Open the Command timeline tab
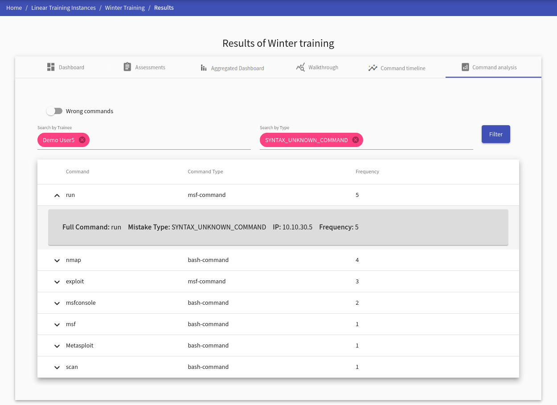The width and height of the screenshot is (557, 405). pos(397,68)
